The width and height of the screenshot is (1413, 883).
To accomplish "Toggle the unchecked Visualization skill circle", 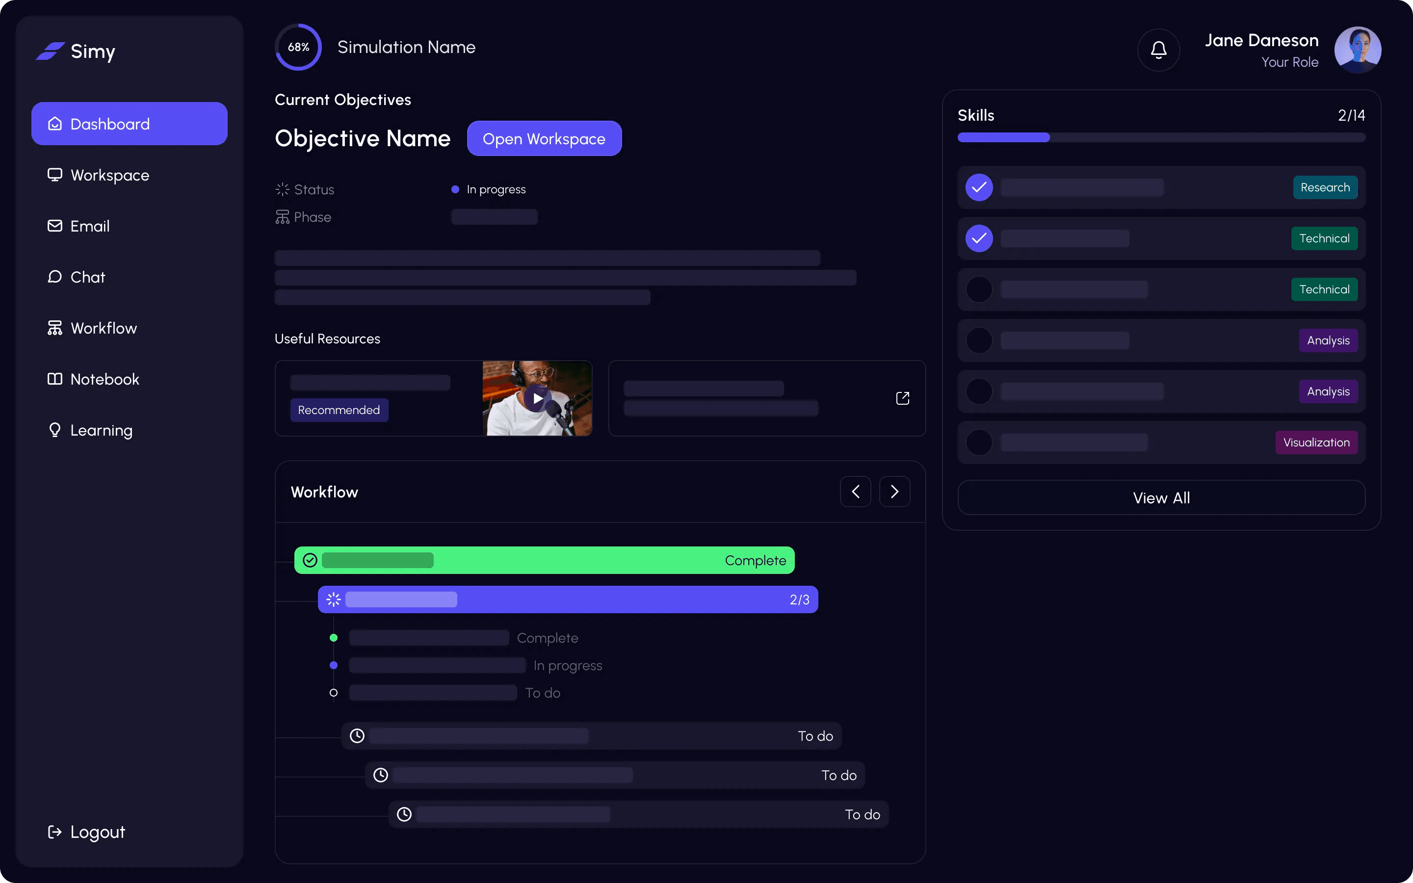I will [x=979, y=442].
